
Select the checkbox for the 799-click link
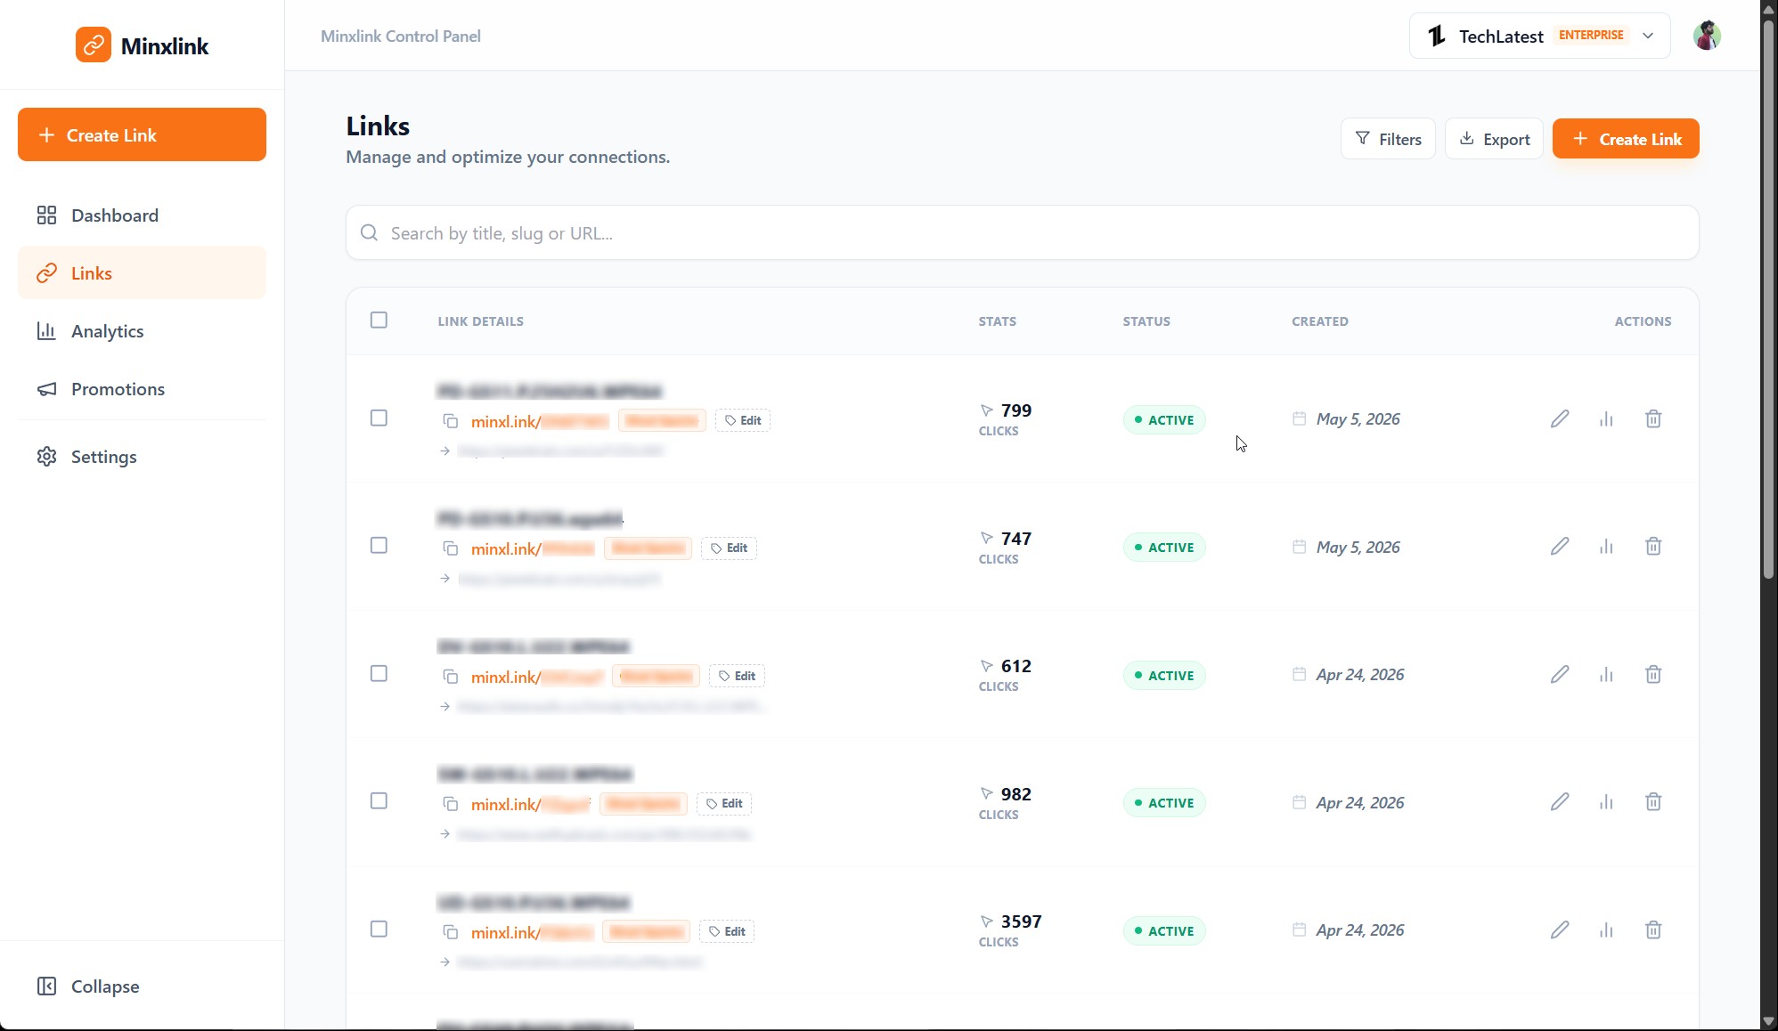[379, 418]
